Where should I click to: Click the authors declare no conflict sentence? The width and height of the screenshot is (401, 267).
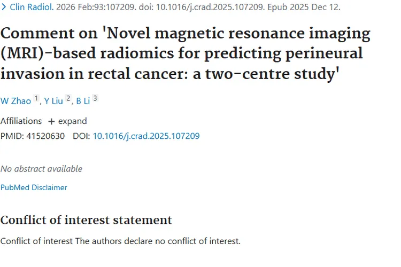click(158, 241)
